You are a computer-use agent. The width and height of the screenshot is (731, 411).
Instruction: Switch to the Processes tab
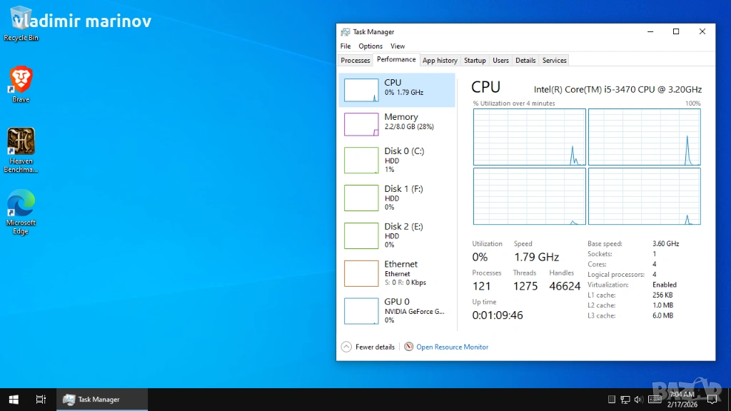355,61
